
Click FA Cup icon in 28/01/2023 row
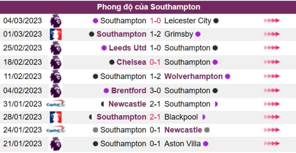point(55,117)
